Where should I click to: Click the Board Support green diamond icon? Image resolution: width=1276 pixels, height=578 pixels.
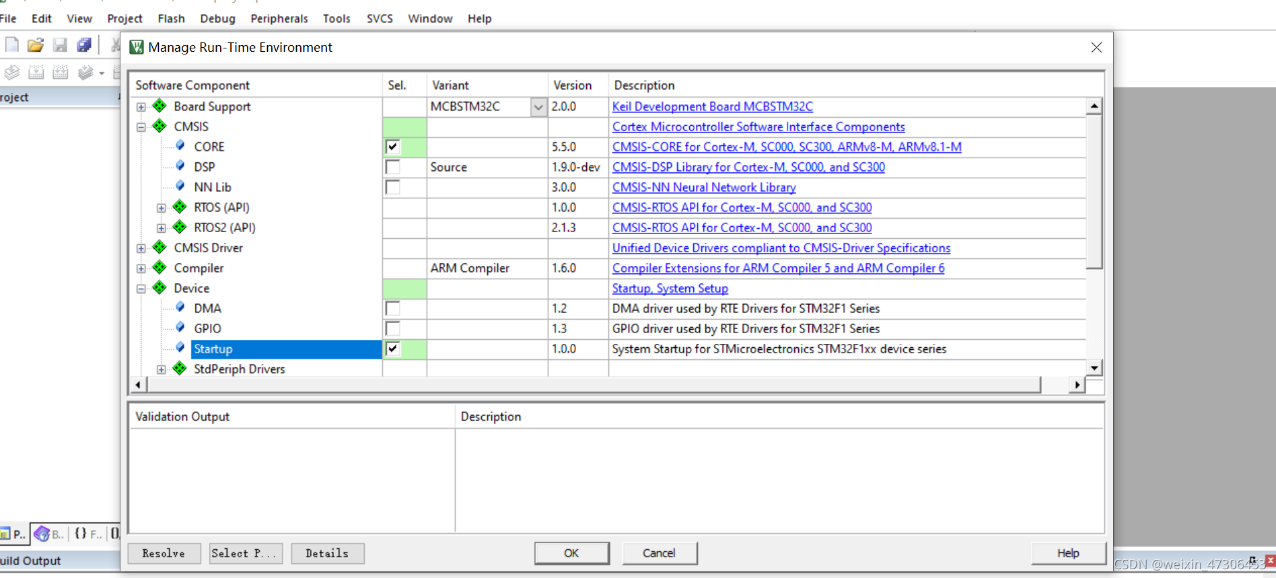pyautogui.click(x=159, y=106)
